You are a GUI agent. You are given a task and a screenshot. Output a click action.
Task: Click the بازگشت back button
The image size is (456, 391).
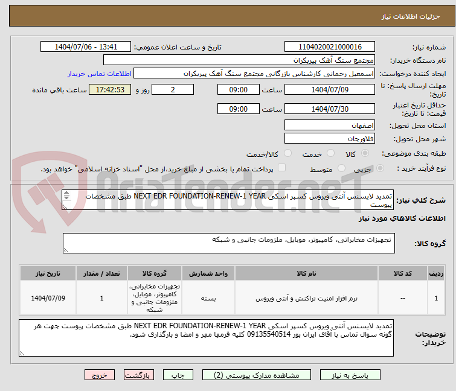tap(138, 375)
